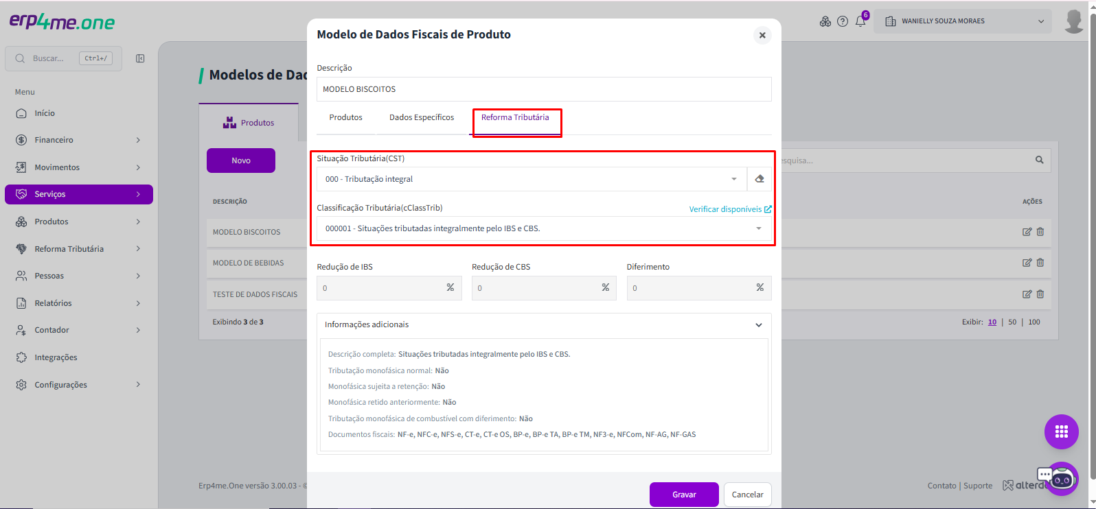Clear the Situação Tributária field with the eraser icon

coord(759,179)
